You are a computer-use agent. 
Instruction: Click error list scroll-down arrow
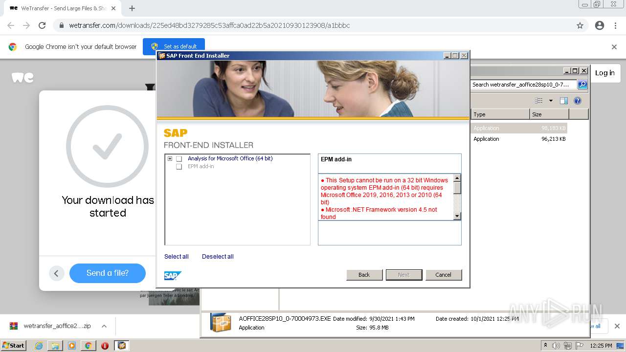[x=457, y=216]
